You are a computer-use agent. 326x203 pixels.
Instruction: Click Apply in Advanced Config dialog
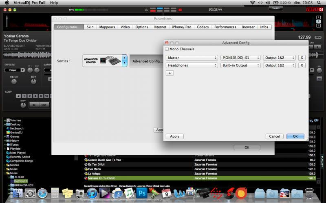(175, 136)
